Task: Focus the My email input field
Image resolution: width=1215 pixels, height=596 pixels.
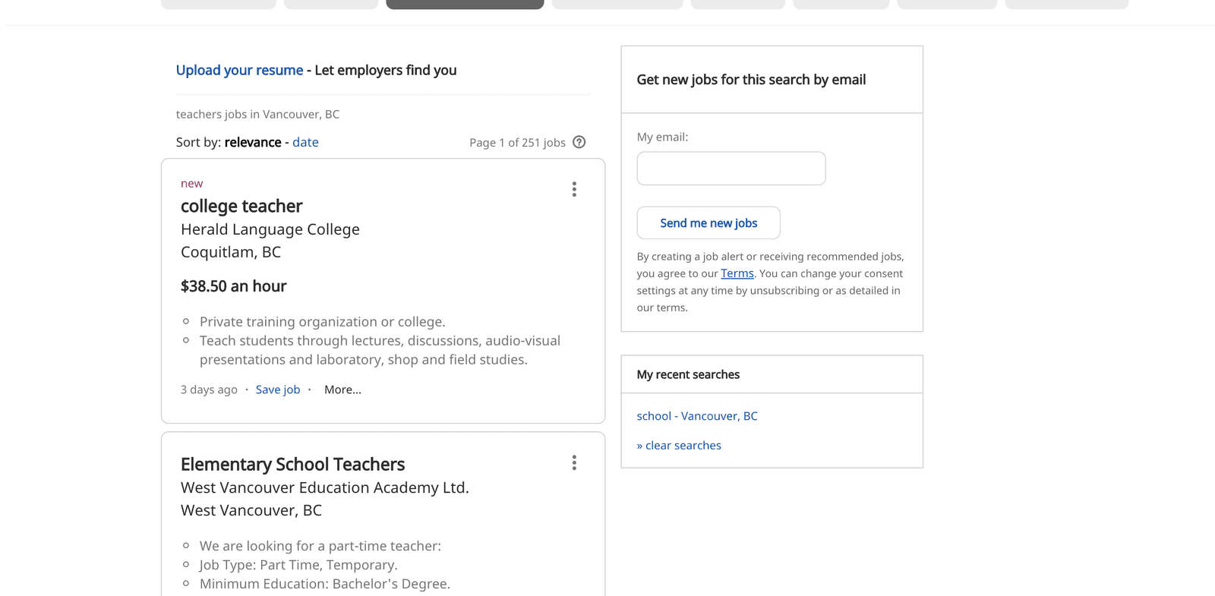Action: tap(731, 169)
